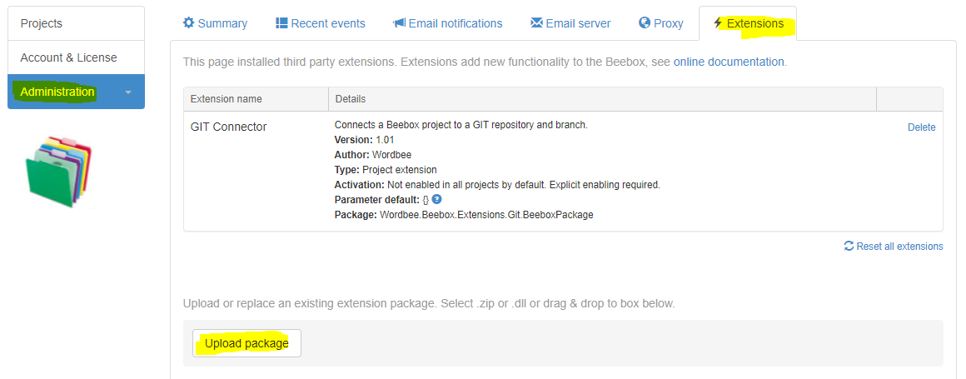Delete the GIT Connector extension
This screenshot has height=379, width=966.
[x=921, y=127]
